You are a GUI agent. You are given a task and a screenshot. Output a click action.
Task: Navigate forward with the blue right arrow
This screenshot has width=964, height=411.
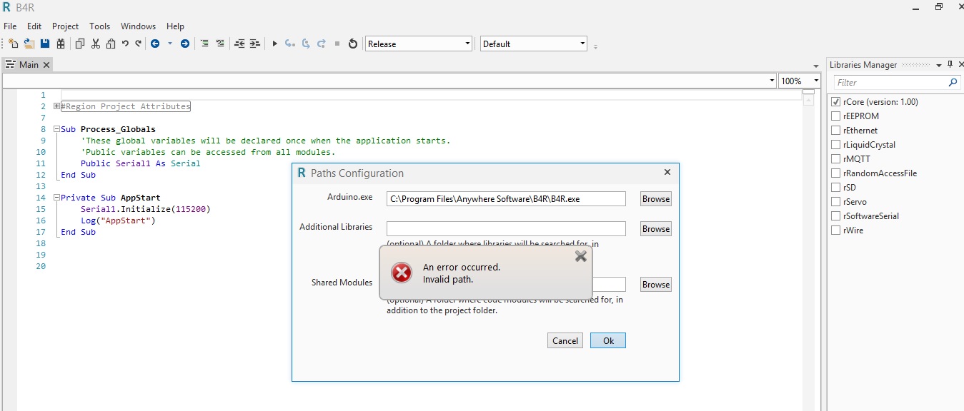click(184, 44)
